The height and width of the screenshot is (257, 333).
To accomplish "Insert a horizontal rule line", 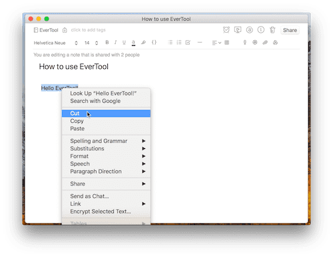I will pyautogui.click(x=200, y=42).
